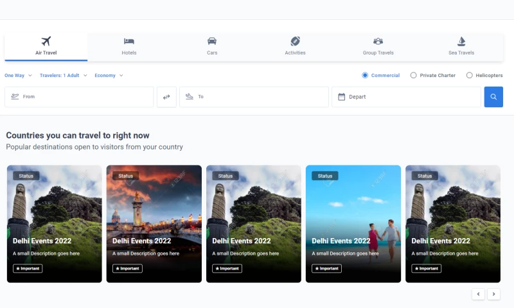Click the calendar icon in Depart field
Screen dimensions: 514x308
[x=341, y=97]
